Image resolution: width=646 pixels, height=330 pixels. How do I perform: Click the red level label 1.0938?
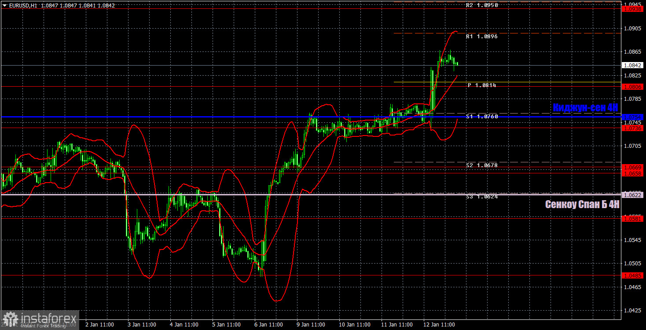click(633, 8)
